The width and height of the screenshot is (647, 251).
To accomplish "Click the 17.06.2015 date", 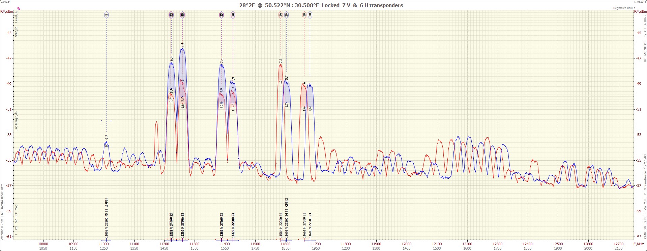I will click(641, 1).
